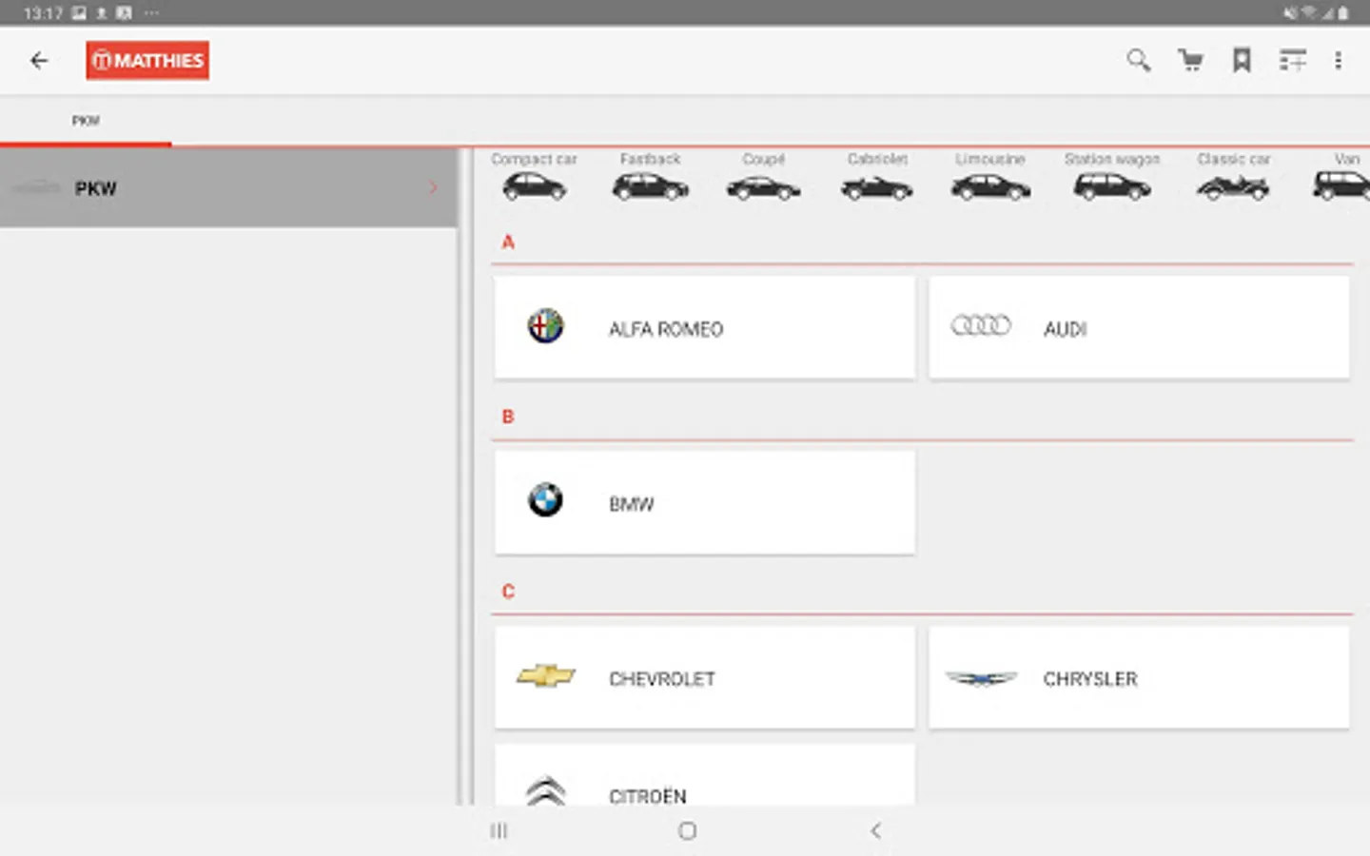Open the three-dot overflow menu
The width and height of the screenshot is (1370, 856).
click(1338, 61)
